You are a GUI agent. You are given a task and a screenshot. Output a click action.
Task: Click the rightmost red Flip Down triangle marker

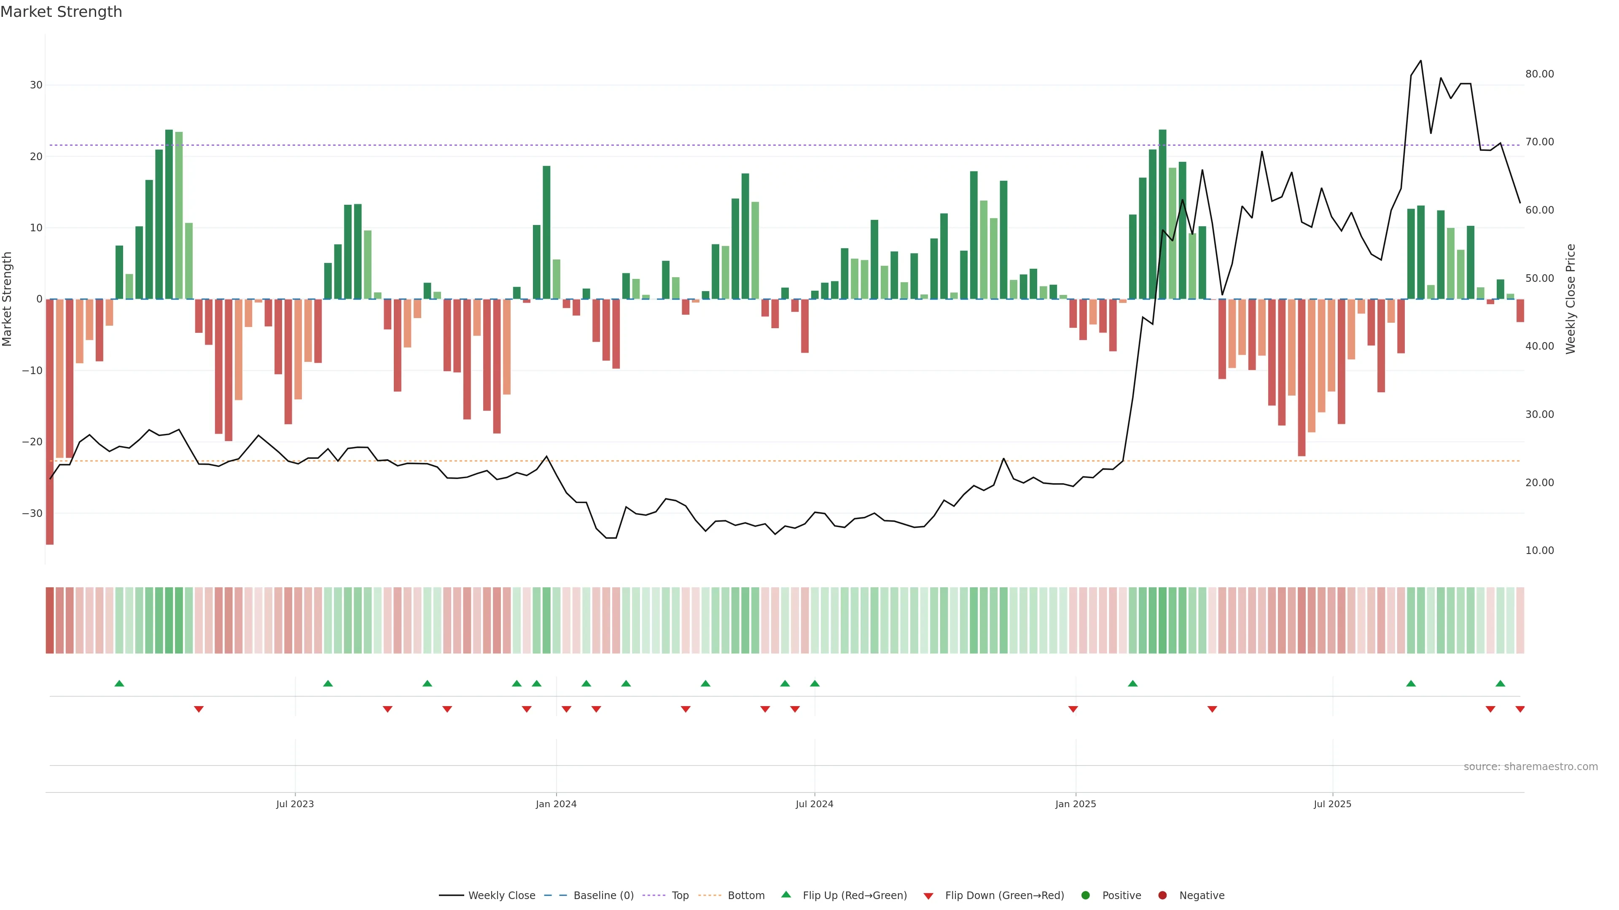tap(1519, 709)
